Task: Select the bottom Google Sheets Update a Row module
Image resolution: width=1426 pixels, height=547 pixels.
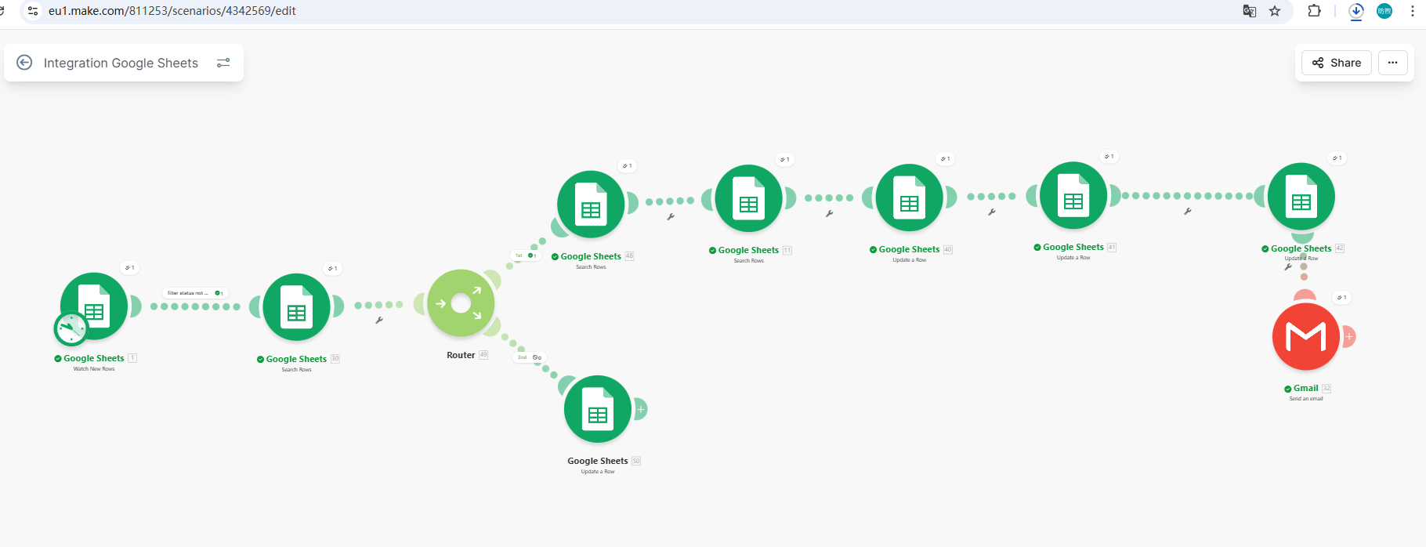Action: tap(597, 409)
